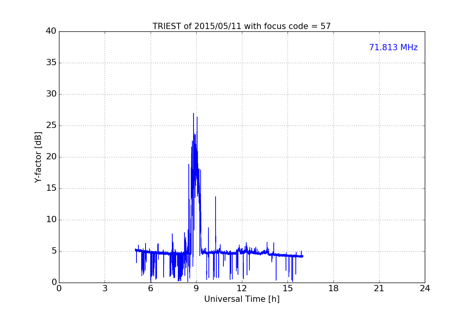Click the y-axis tick label 30
This screenshot has width=472, height=314.
[51, 94]
